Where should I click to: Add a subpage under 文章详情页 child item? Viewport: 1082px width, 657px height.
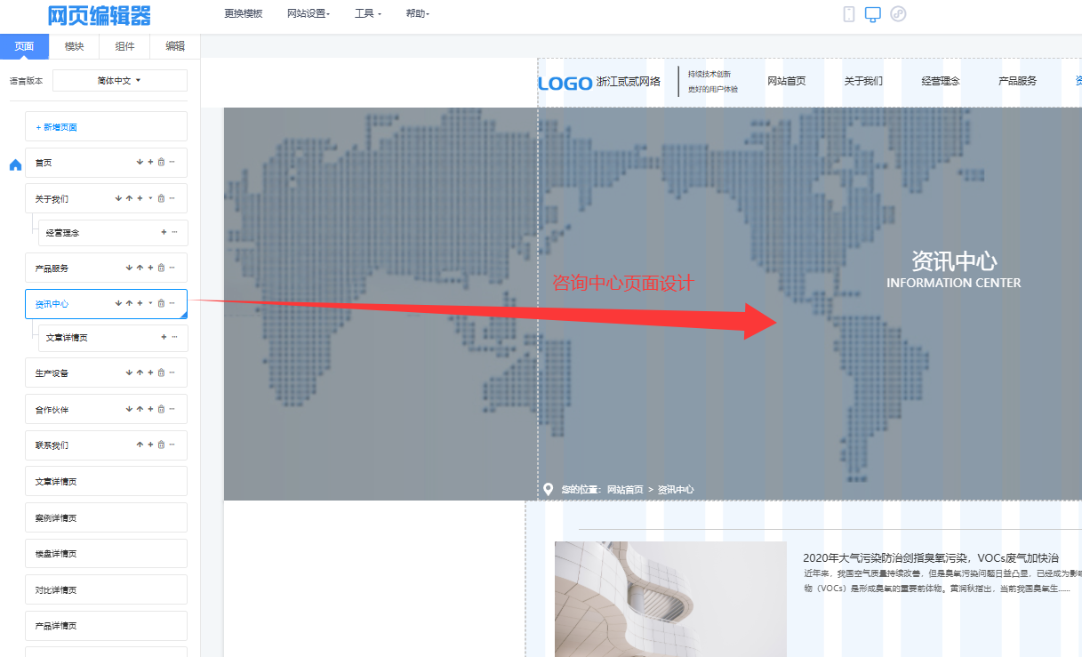164,337
